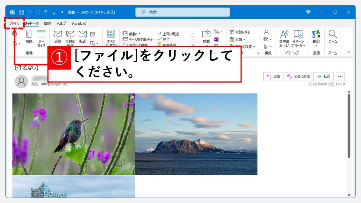Send message to OneNote icon
361x203 pixels.
pyautogui.click(x=216, y=39)
